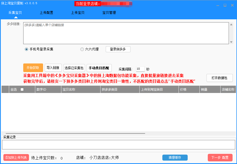Focus the 采集间隔 seconds field

[x=140, y=69]
